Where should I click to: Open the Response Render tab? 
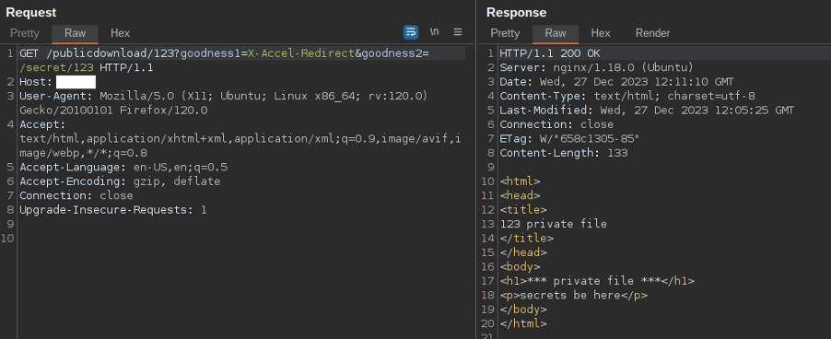653,33
